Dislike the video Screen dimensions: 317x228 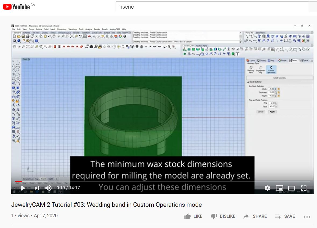[x=223, y=216]
